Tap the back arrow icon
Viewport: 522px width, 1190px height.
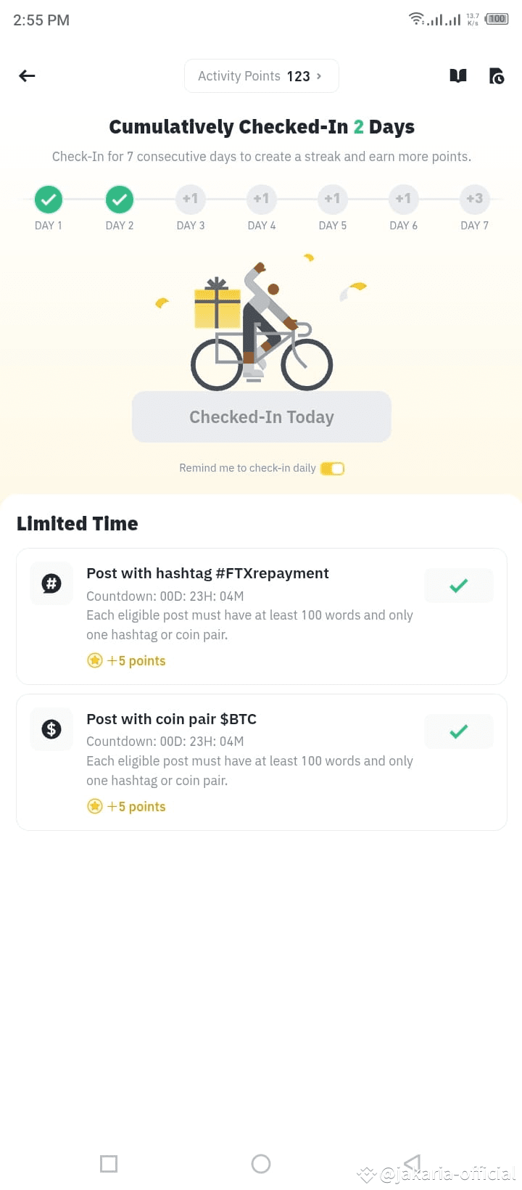(x=27, y=75)
